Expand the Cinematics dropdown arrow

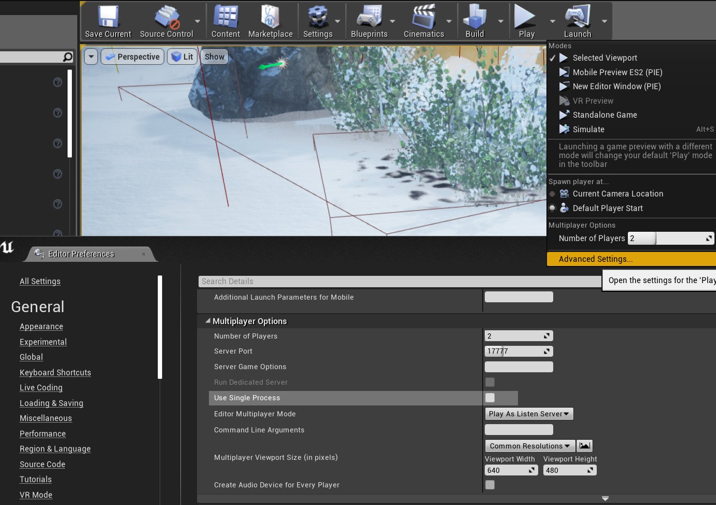pos(448,21)
